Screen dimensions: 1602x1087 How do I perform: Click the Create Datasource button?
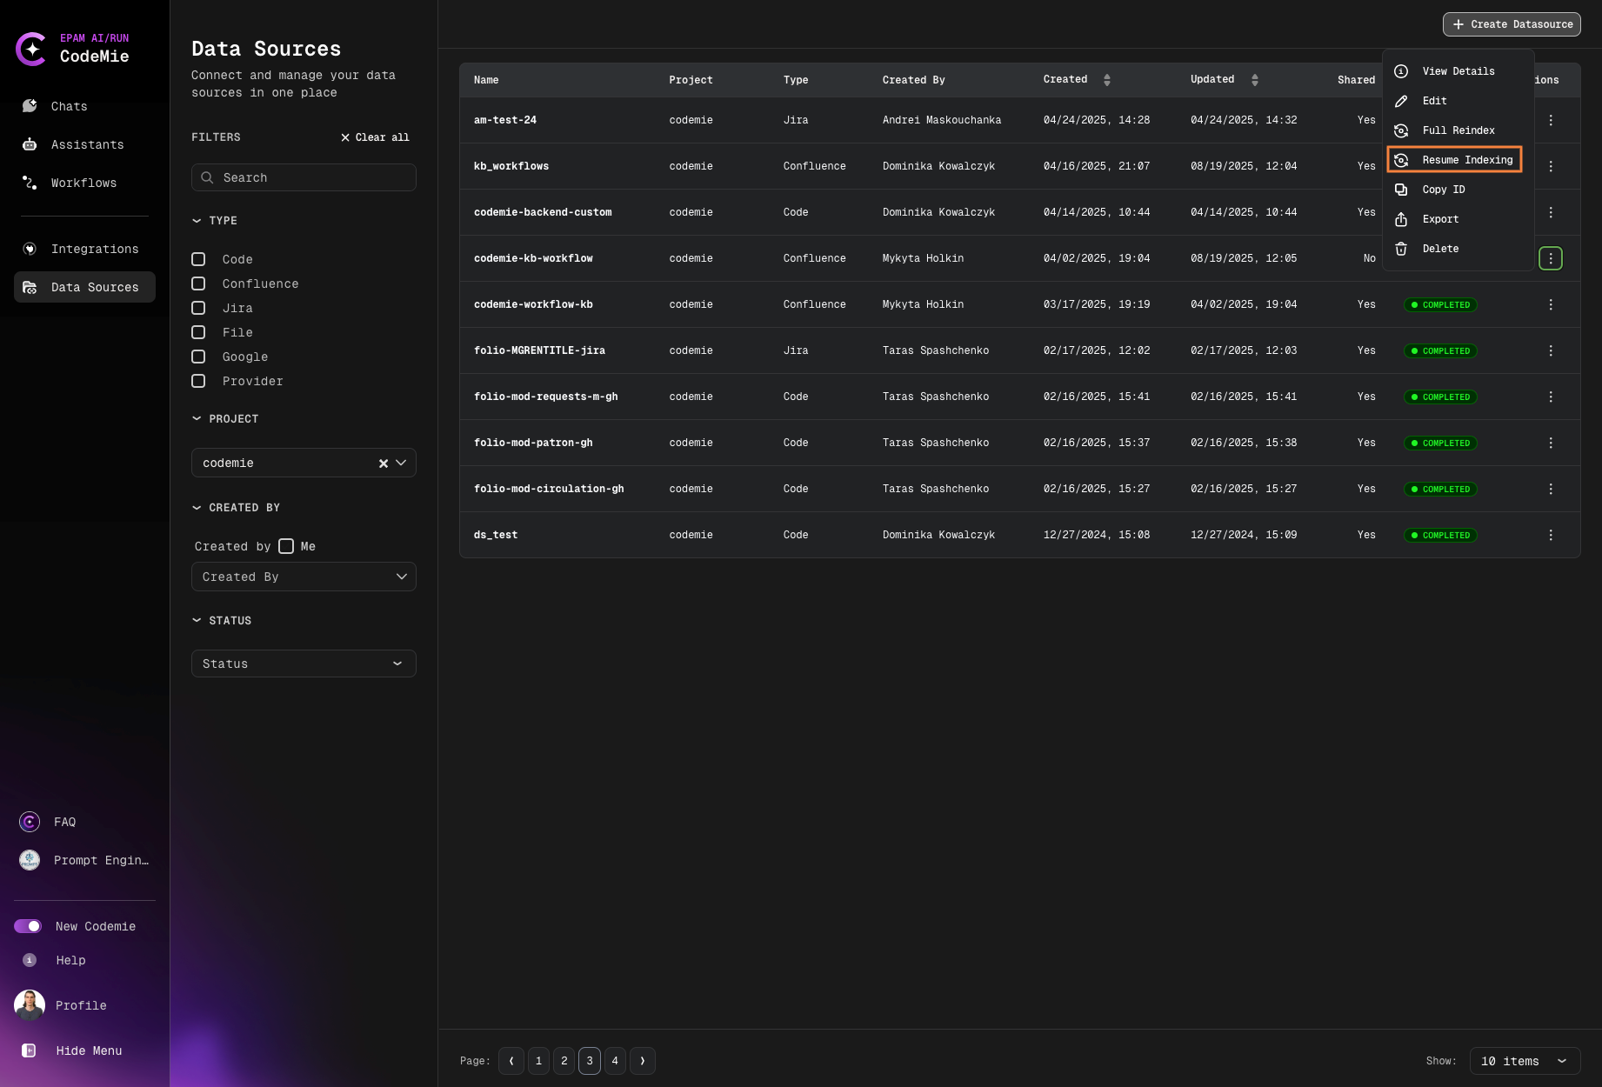click(x=1512, y=24)
